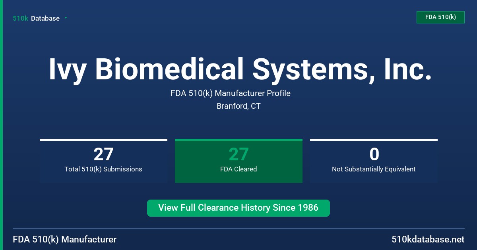Select the Ivy Biomedical Systems, Inc. heading
The width and height of the screenshot is (477, 250).
click(240, 69)
